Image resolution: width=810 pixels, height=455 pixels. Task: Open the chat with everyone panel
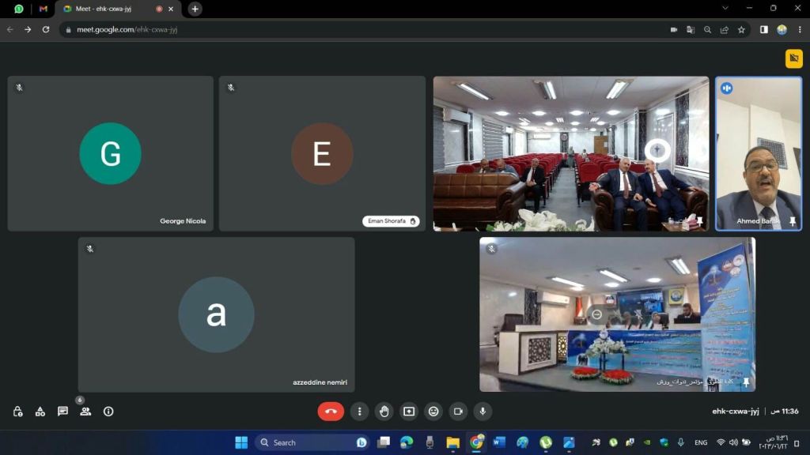click(x=62, y=412)
